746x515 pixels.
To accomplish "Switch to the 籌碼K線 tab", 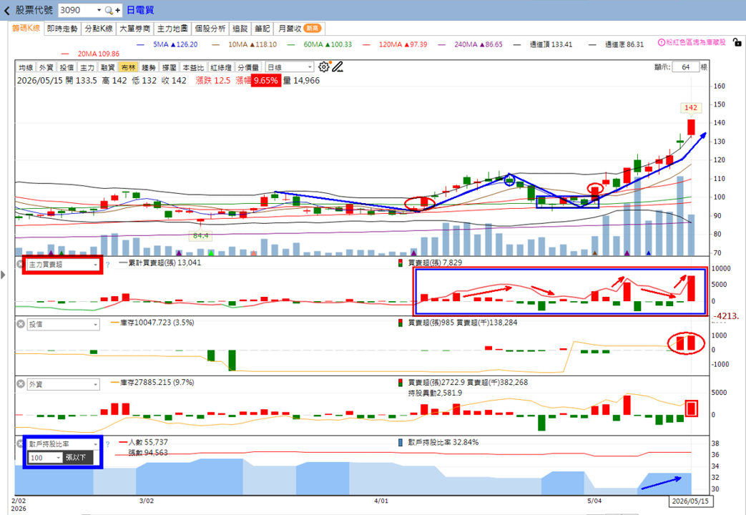I will tap(26, 28).
